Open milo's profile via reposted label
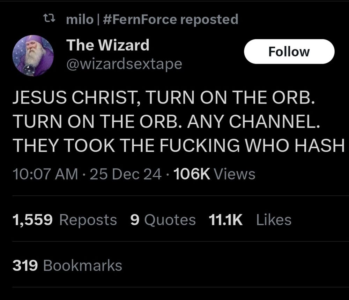This screenshot has height=300, width=349. click(x=79, y=19)
